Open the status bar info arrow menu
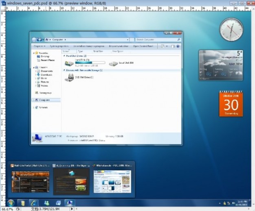Image resolution: width=255 pixels, height=211 pixels. (x=72, y=209)
